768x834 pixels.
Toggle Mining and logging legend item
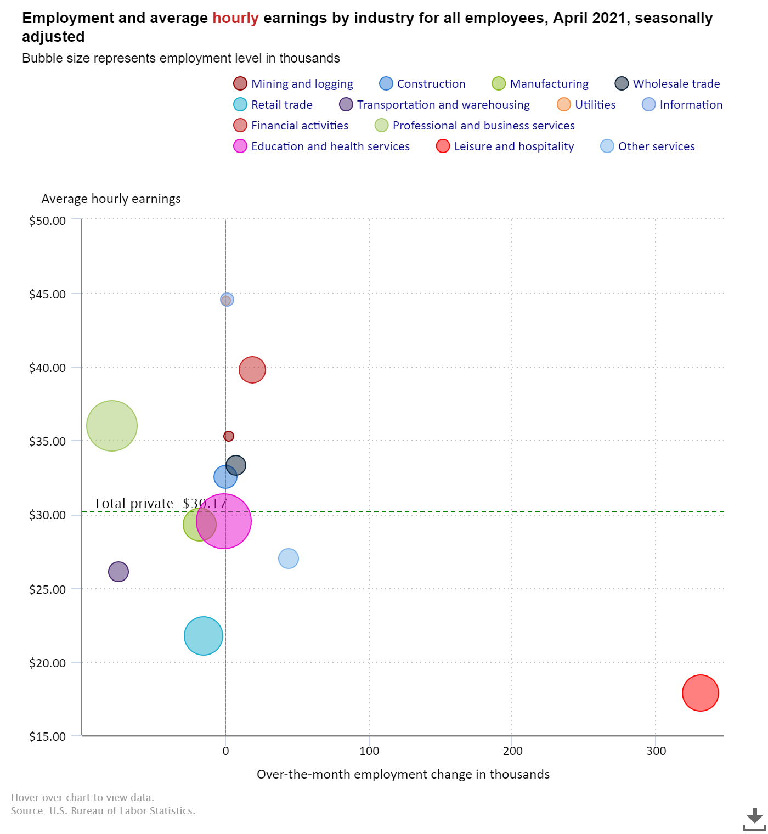(293, 84)
